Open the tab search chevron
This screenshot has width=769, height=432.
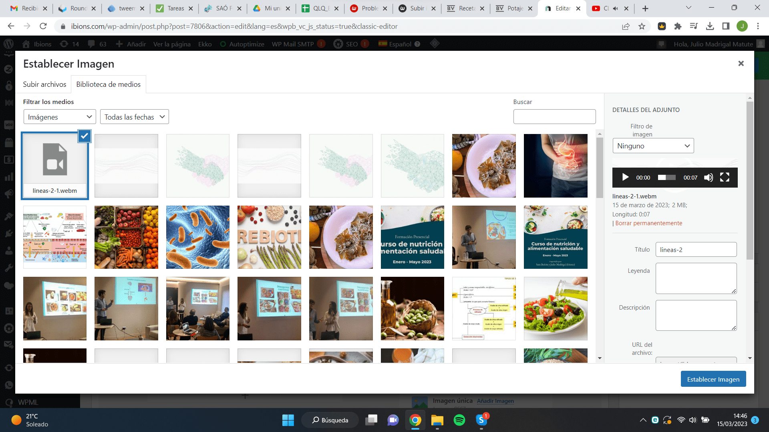point(688,8)
